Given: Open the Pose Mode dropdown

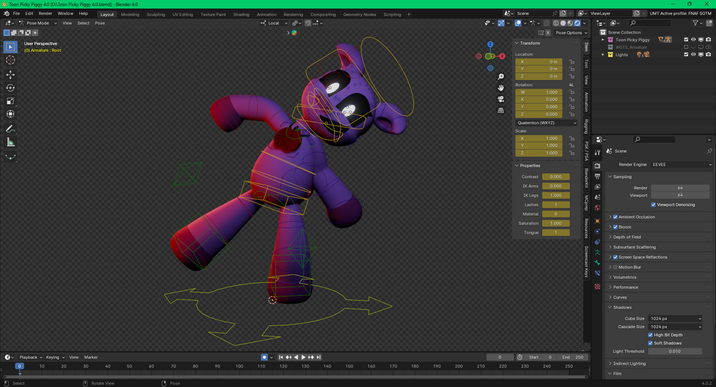Looking at the screenshot, I should tap(38, 23).
